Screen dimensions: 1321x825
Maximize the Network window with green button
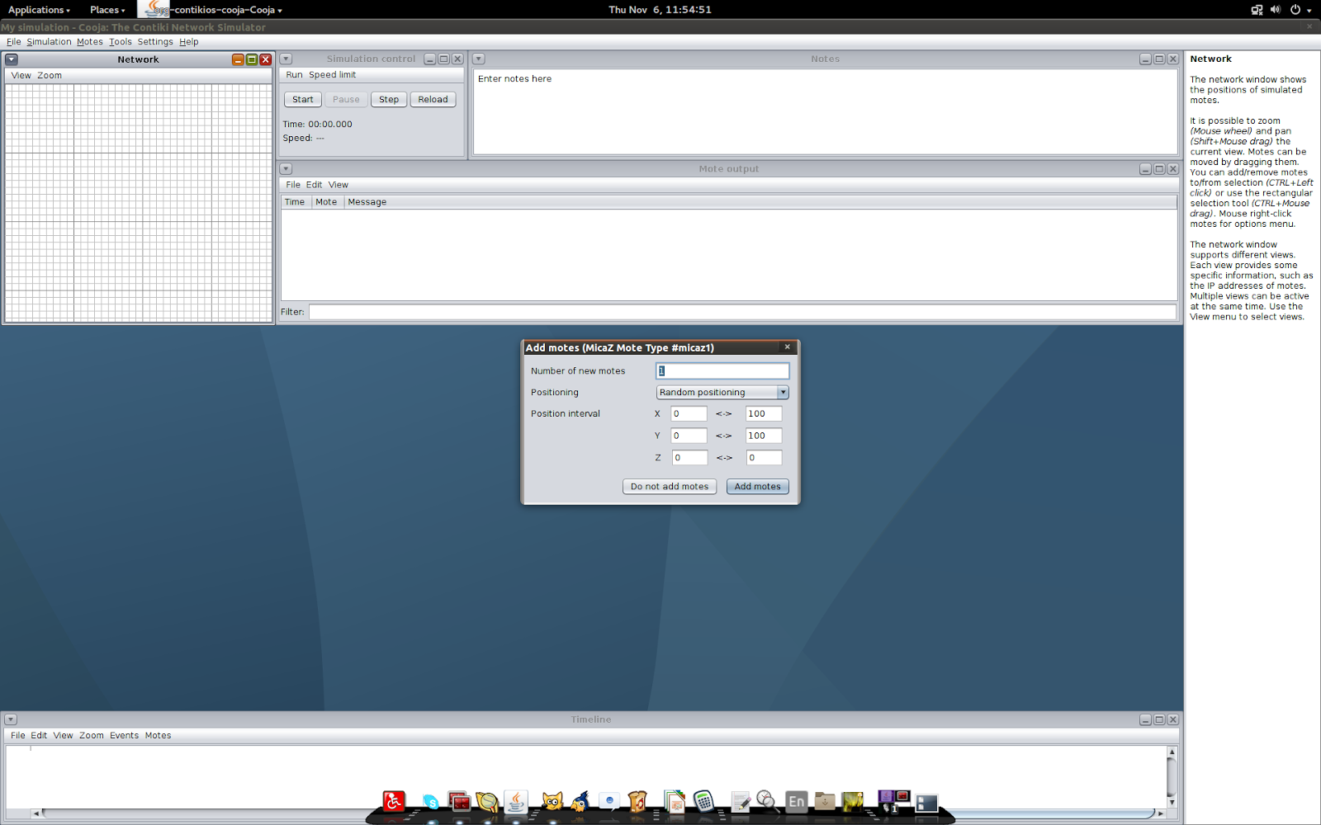tap(252, 59)
